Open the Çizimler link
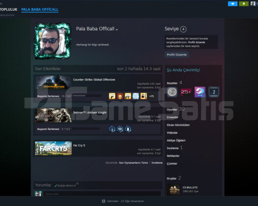 (172, 164)
